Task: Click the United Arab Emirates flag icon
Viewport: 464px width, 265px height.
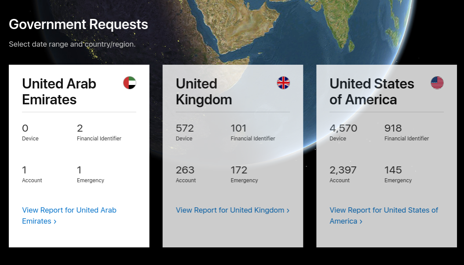Action: click(130, 83)
